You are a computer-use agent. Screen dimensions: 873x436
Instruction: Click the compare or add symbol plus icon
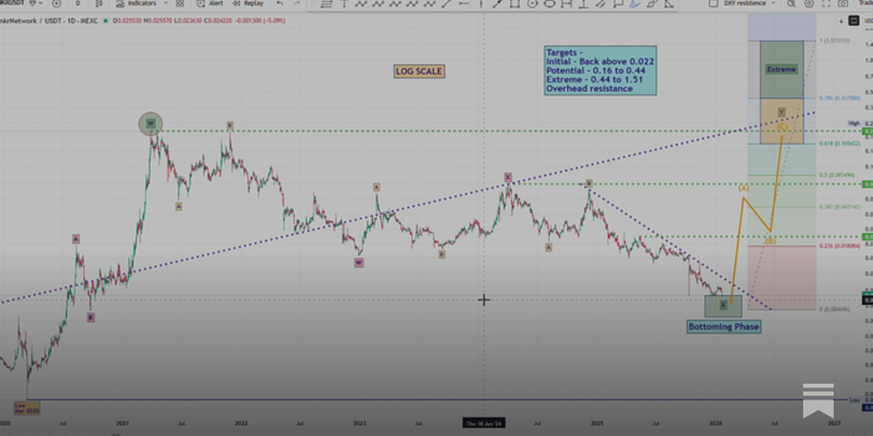pos(56,3)
